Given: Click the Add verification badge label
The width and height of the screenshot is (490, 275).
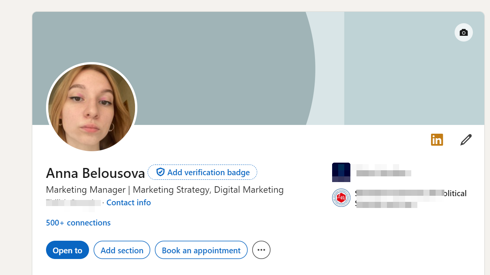Looking at the screenshot, I should coord(208,173).
